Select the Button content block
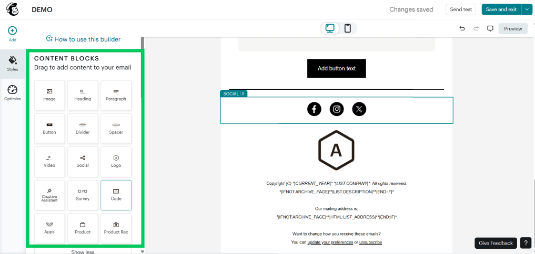The height and width of the screenshot is (254, 535). 49,129
